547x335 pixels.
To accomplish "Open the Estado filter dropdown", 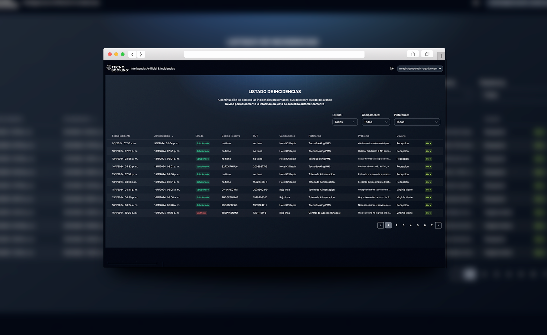I will (345, 122).
